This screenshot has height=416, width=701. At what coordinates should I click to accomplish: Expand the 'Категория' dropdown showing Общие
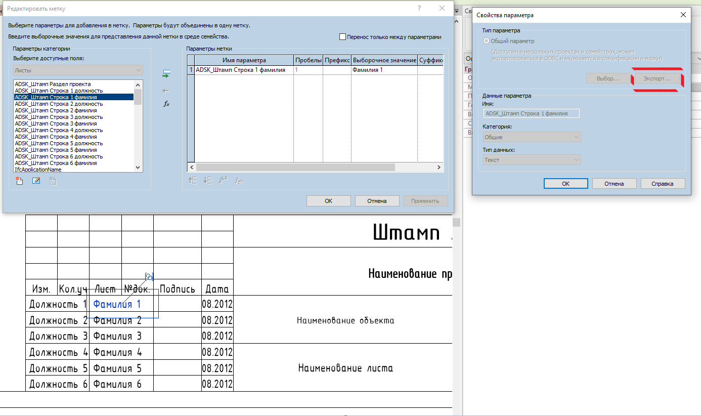532,137
